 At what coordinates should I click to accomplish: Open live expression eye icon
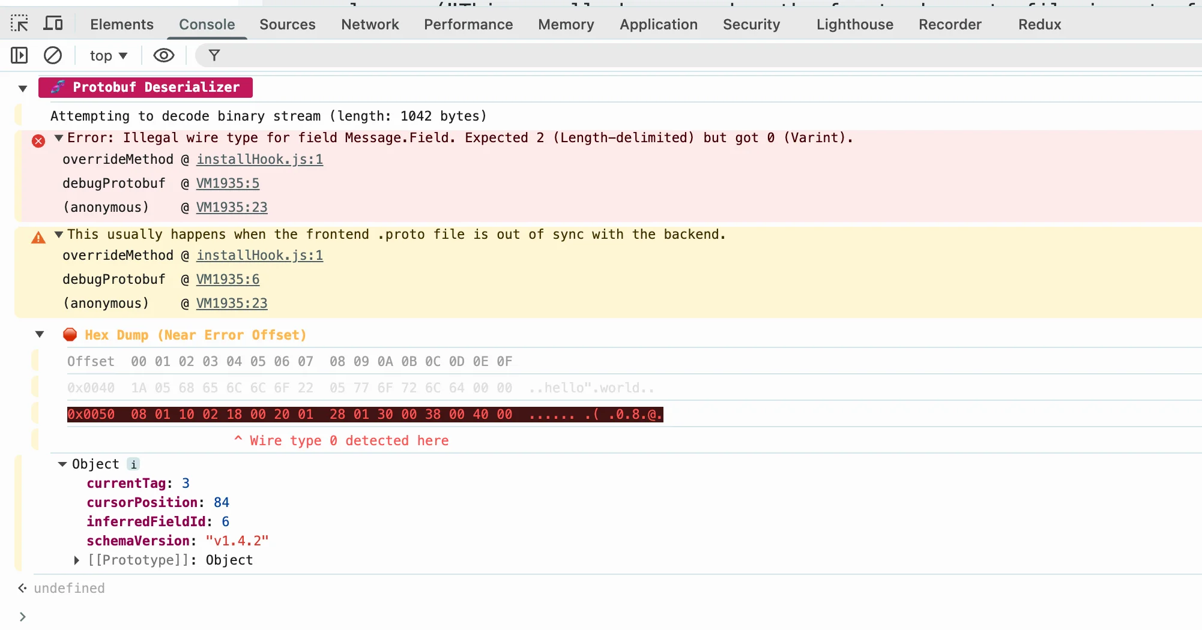164,55
